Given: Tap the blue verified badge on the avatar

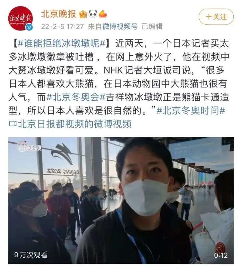Looking at the screenshot, I should 29,27.
